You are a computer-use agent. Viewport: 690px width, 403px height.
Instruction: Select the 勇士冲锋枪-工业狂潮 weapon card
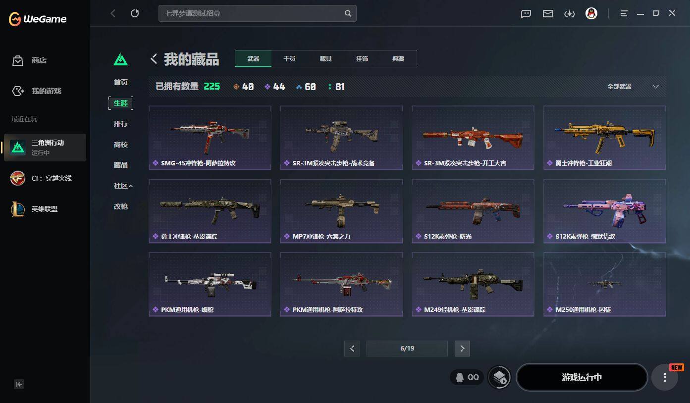(604, 138)
